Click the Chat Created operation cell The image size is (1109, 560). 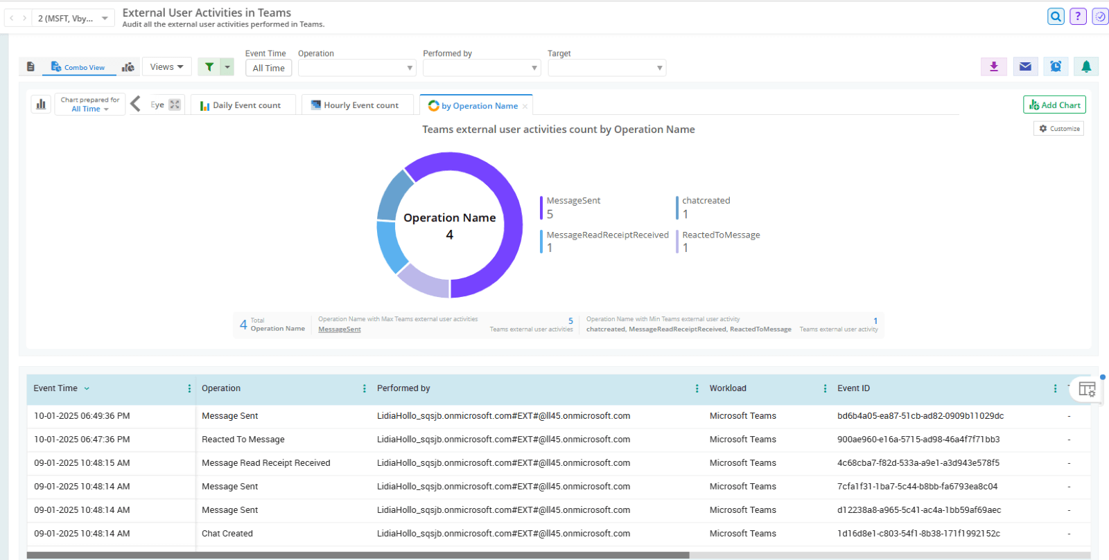(227, 534)
